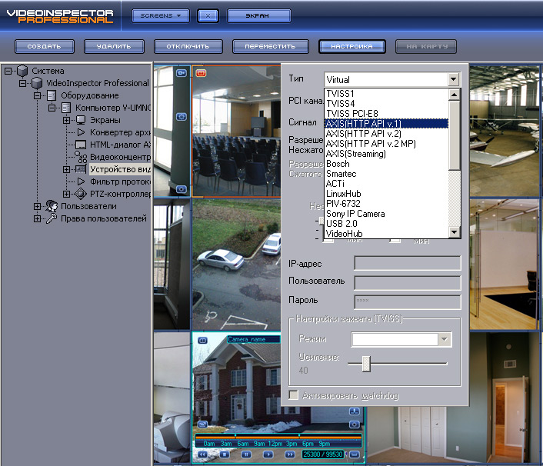Click the X button next to SCREENS
The image size is (543, 466).
[x=208, y=15]
